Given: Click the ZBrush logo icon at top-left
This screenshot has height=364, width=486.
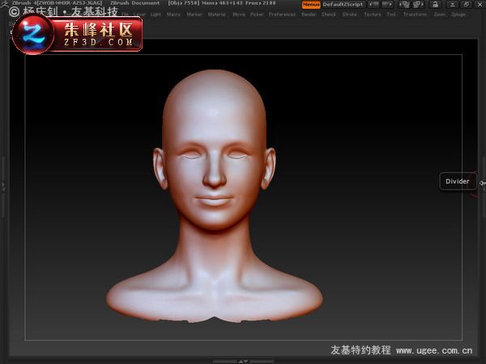Looking at the screenshot, I should [4, 4].
